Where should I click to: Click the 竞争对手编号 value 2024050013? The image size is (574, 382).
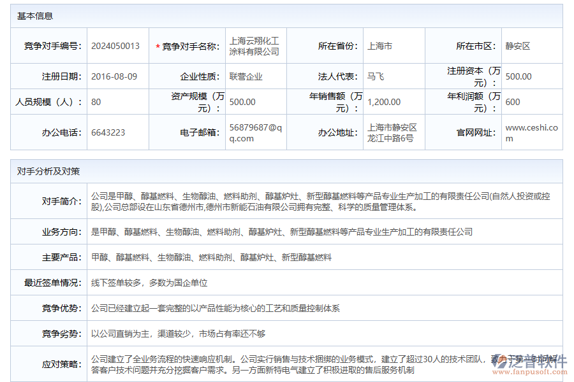[x=115, y=45]
